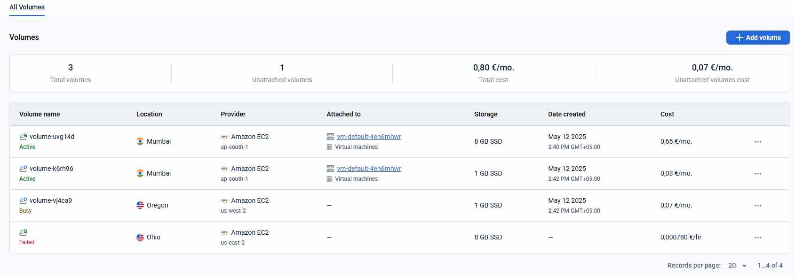
Task: Click the 0,65 €/mo. cost value
Action: coord(676,141)
